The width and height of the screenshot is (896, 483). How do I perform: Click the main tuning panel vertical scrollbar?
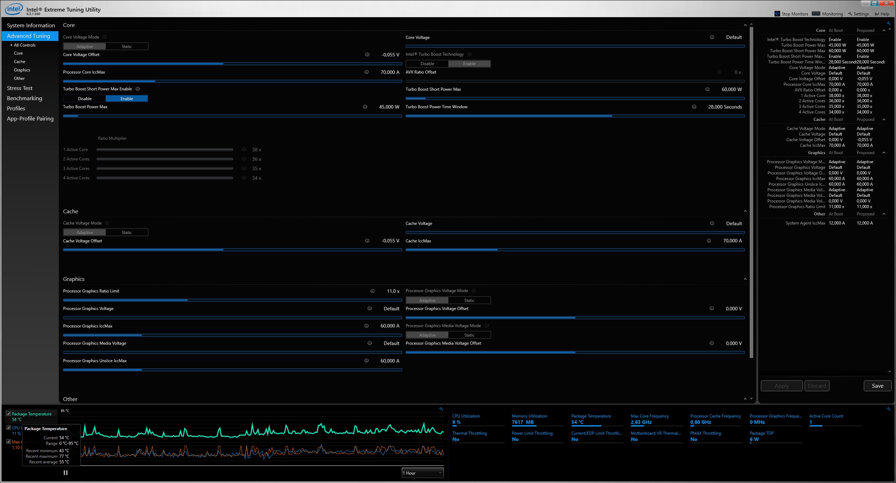pos(751,192)
